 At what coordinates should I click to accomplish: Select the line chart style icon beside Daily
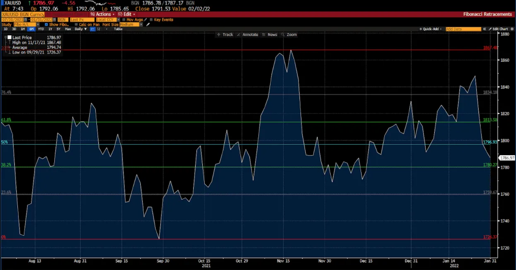[x=93, y=29]
